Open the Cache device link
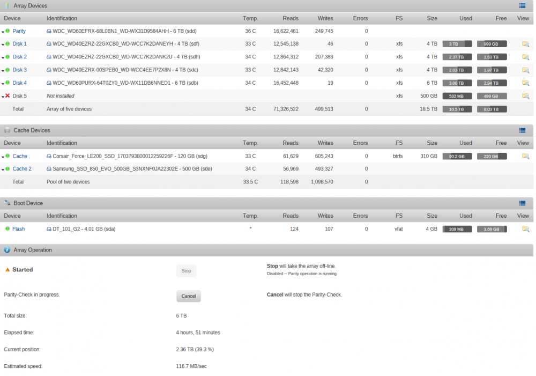This screenshot has height=376, width=536. click(20, 156)
